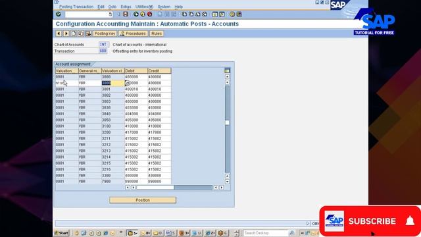Screen dimensions: 421x237
Task: Click the Position button
Action: click(x=143, y=200)
